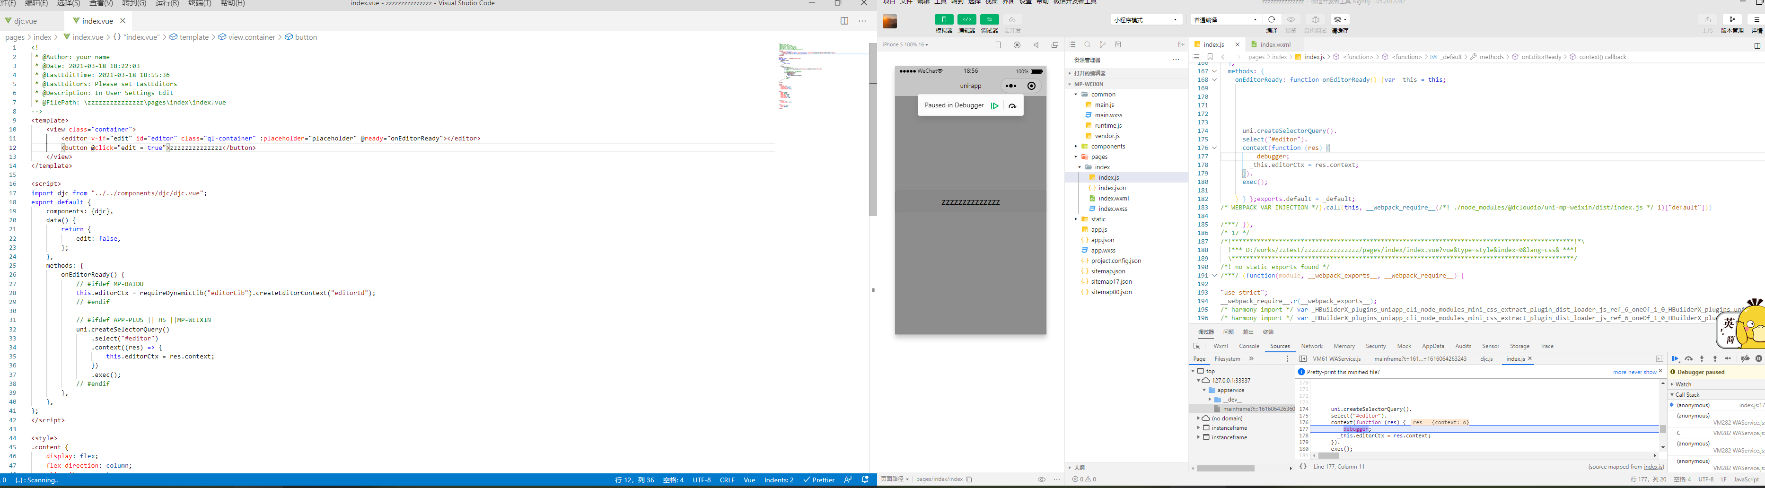This screenshot has height=488, width=1765.
Task: Collapse the explorer sidebar panel icon
Action: click(x=1181, y=45)
